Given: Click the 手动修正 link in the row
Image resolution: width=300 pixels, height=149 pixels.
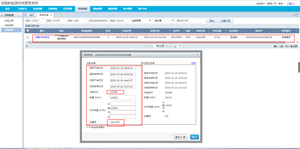Looking at the screenshot, I should [x=45, y=37].
